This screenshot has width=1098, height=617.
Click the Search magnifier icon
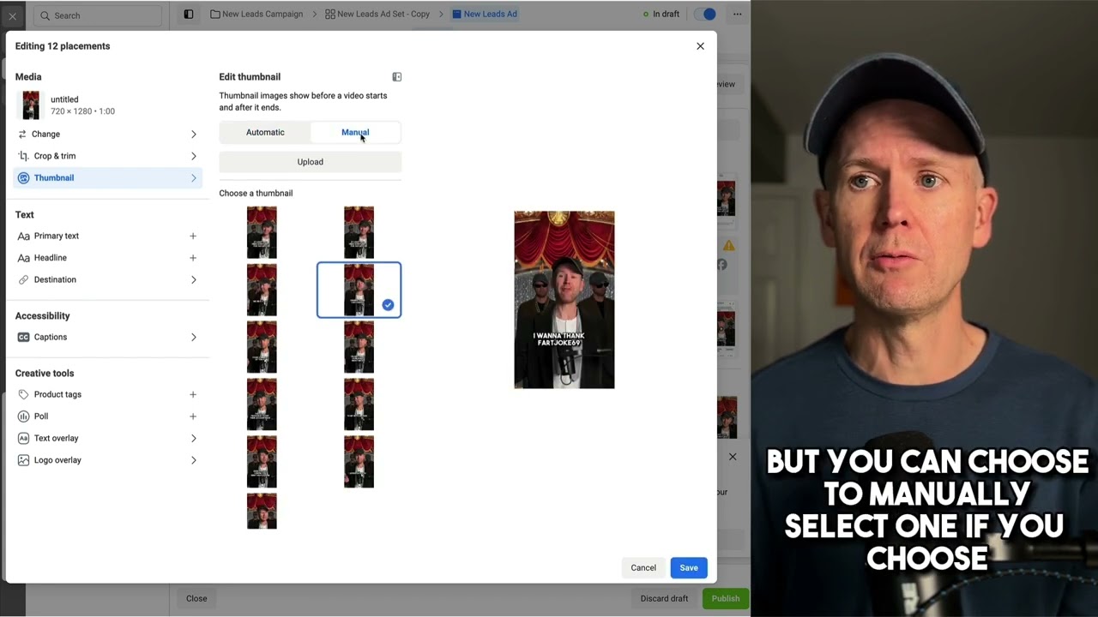click(45, 15)
